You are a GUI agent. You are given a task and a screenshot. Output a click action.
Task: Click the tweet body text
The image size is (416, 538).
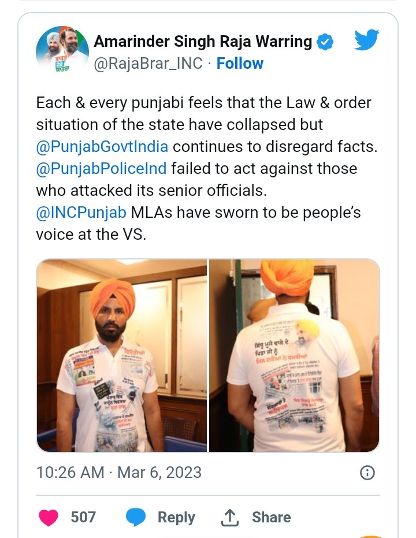point(207,169)
